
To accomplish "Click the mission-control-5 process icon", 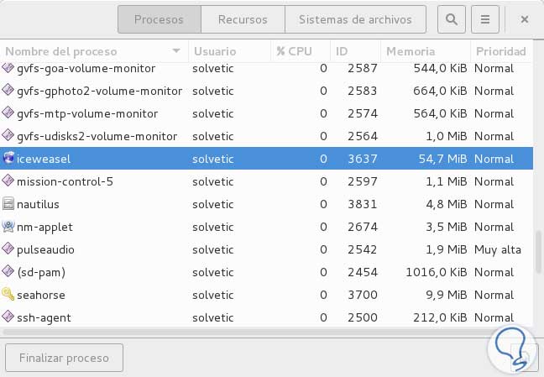I will [x=9, y=181].
